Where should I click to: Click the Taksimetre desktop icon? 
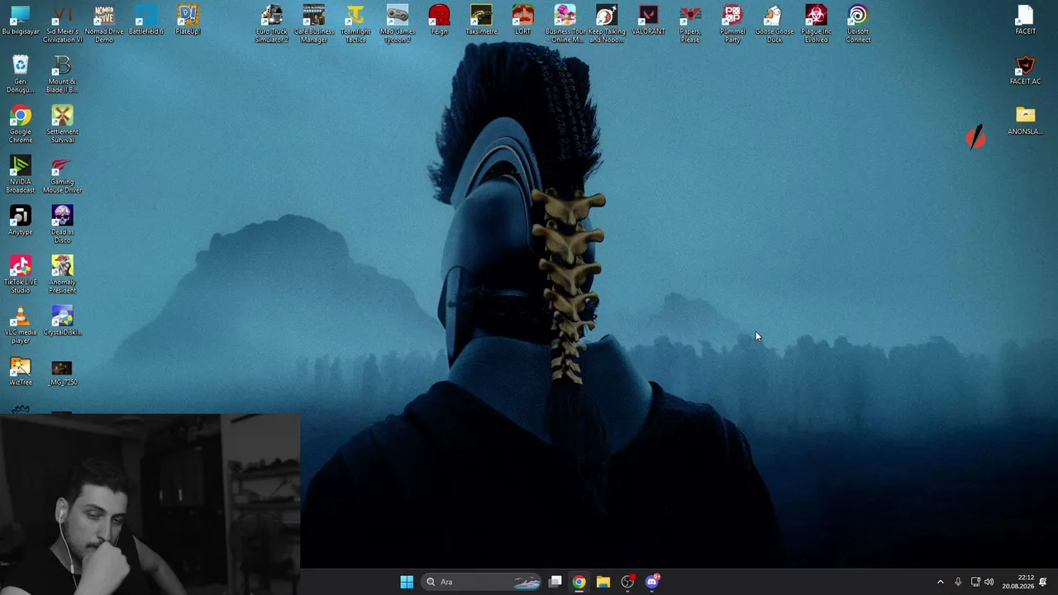(481, 20)
